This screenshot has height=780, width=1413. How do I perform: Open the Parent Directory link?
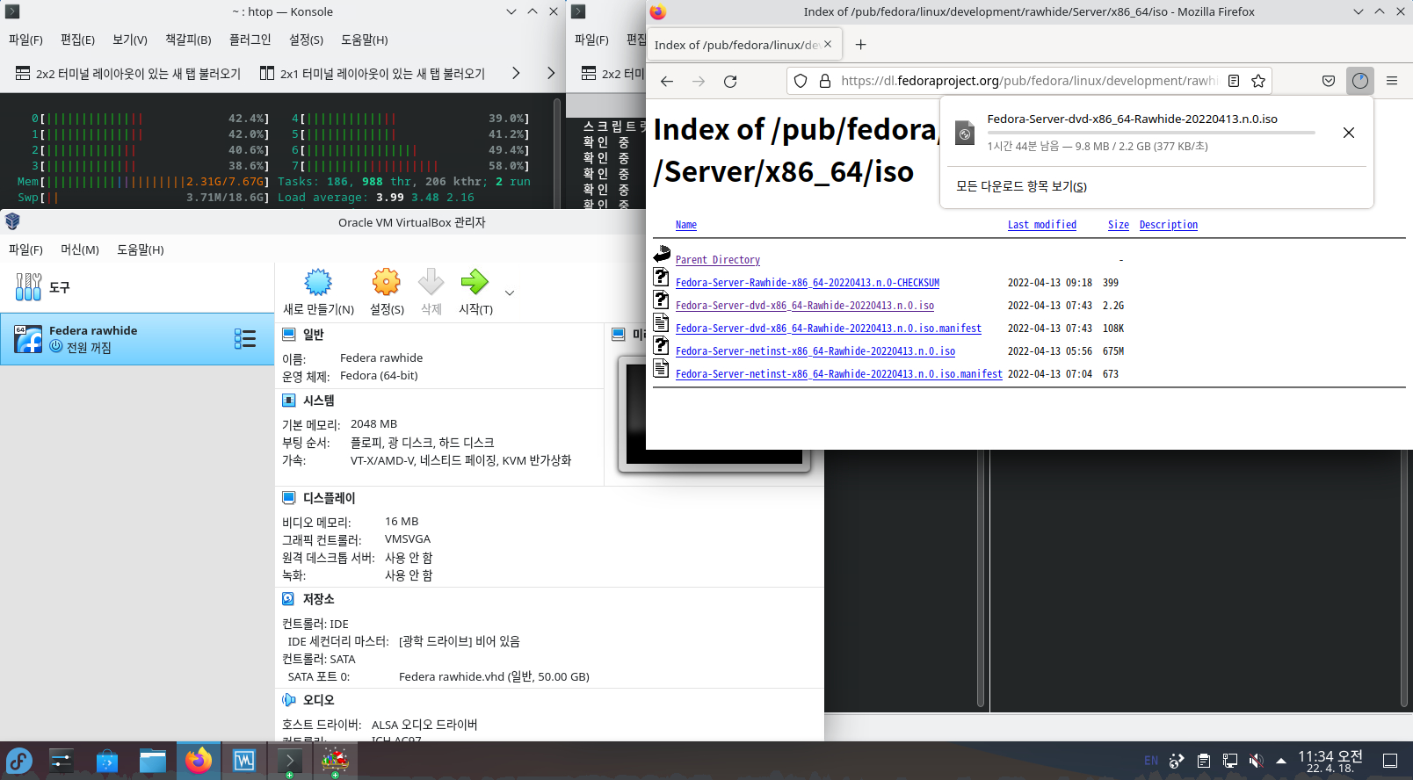[718, 260]
